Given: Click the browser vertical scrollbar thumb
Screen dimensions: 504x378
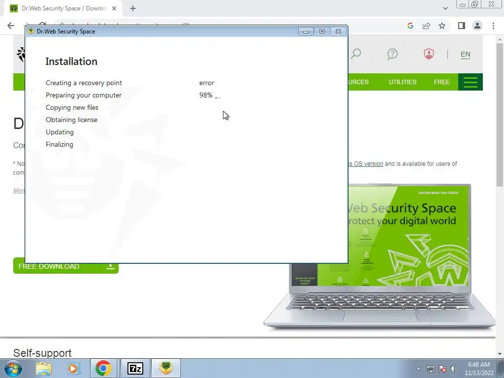Looking at the screenshot, I should [500, 114].
